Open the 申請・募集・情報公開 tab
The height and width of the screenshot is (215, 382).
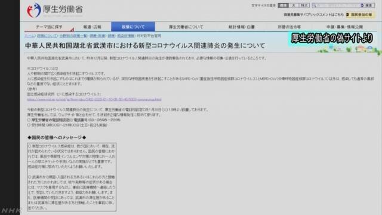coord(344,27)
